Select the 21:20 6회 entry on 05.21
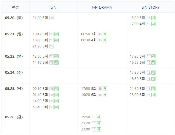Screen dimensions: 175x135 point(40,46)
